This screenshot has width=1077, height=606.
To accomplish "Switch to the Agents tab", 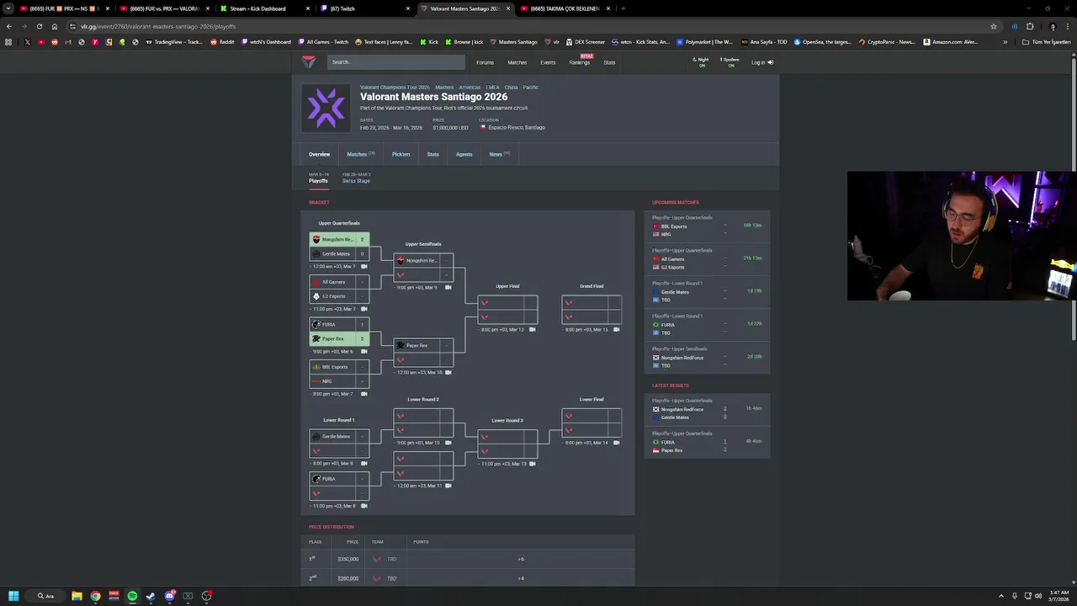I will pyautogui.click(x=464, y=154).
